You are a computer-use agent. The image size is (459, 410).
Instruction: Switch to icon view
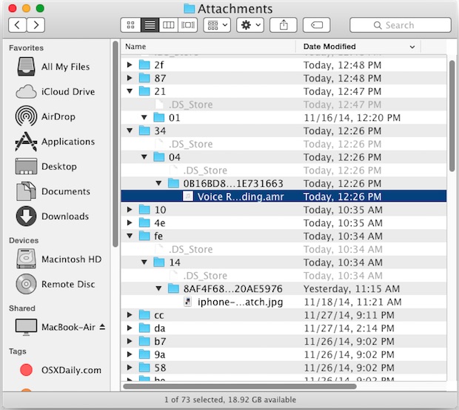[130, 25]
